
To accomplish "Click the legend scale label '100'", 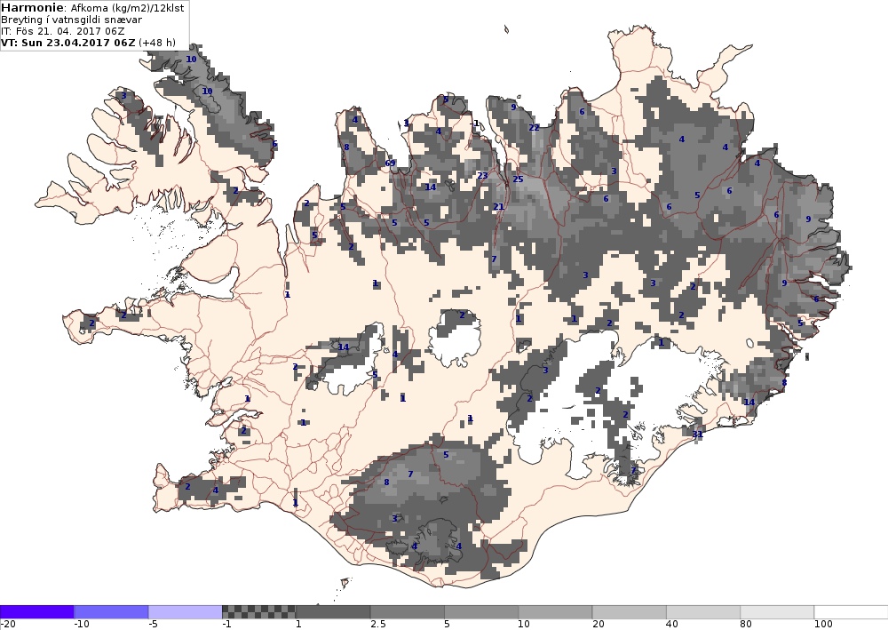I will point(823,625).
